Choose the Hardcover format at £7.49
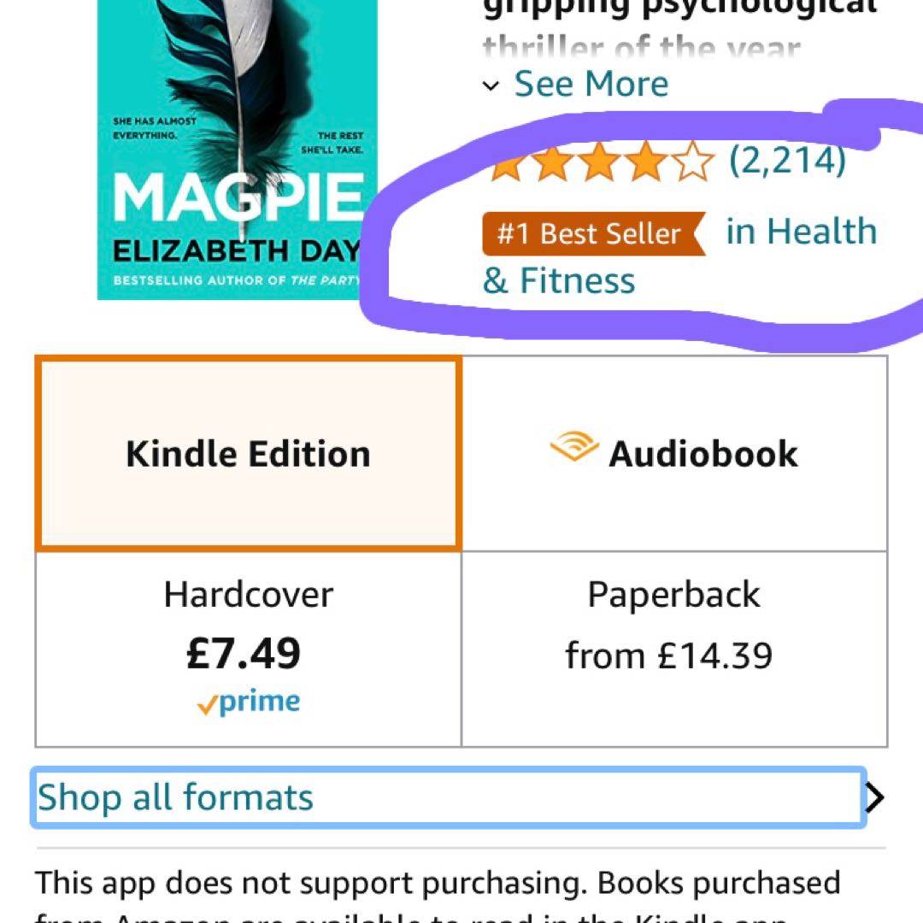923x923 pixels. coord(249,650)
